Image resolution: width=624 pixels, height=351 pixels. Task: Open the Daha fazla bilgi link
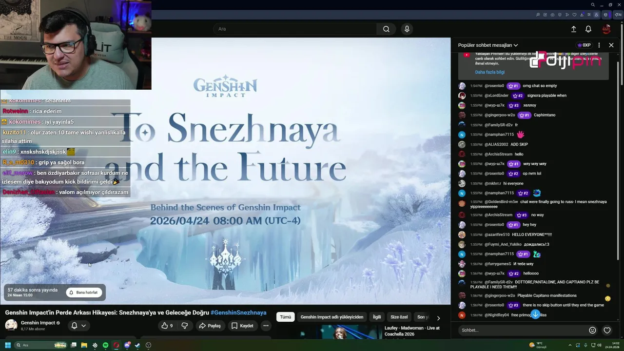tap(489, 72)
